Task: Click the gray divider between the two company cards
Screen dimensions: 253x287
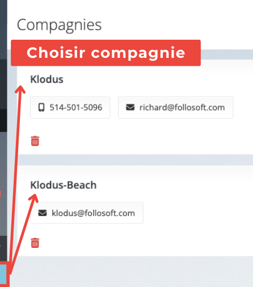Action: coord(135,160)
